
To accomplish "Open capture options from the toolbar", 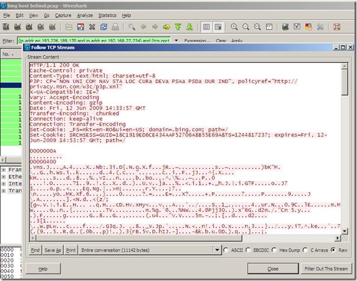I will click(17, 27).
